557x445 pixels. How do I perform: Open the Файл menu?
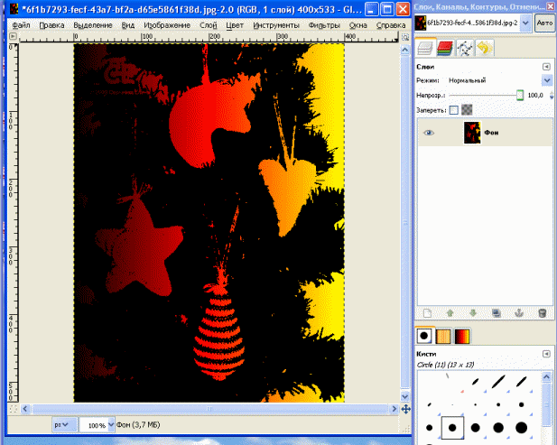pyautogui.click(x=21, y=25)
